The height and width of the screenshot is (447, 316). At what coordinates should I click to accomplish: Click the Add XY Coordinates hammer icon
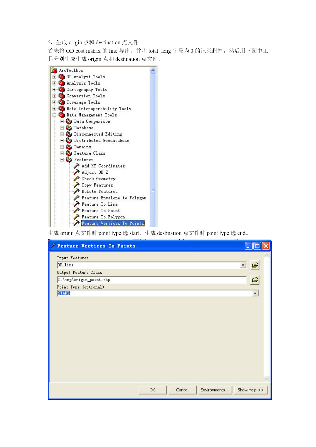coord(77,166)
